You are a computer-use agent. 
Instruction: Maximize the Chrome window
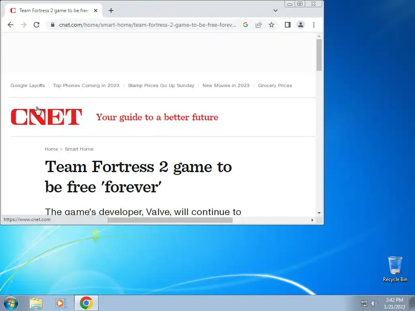pyautogui.click(x=300, y=4)
